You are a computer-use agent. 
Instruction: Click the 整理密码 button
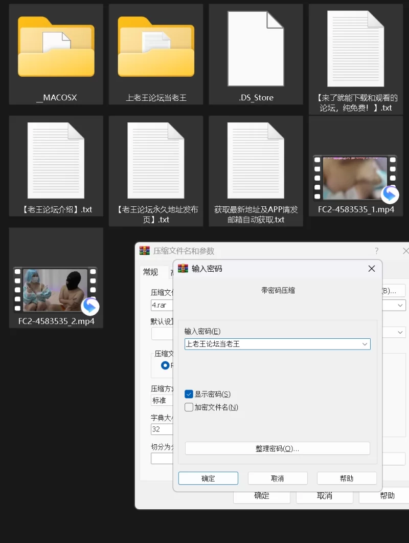click(x=277, y=448)
